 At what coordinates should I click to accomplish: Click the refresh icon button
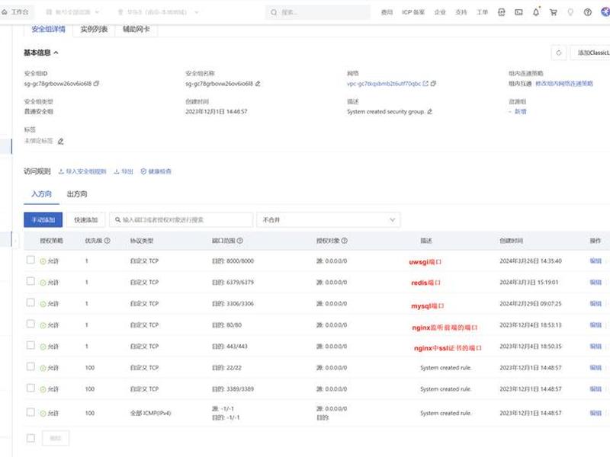tap(559, 53)
